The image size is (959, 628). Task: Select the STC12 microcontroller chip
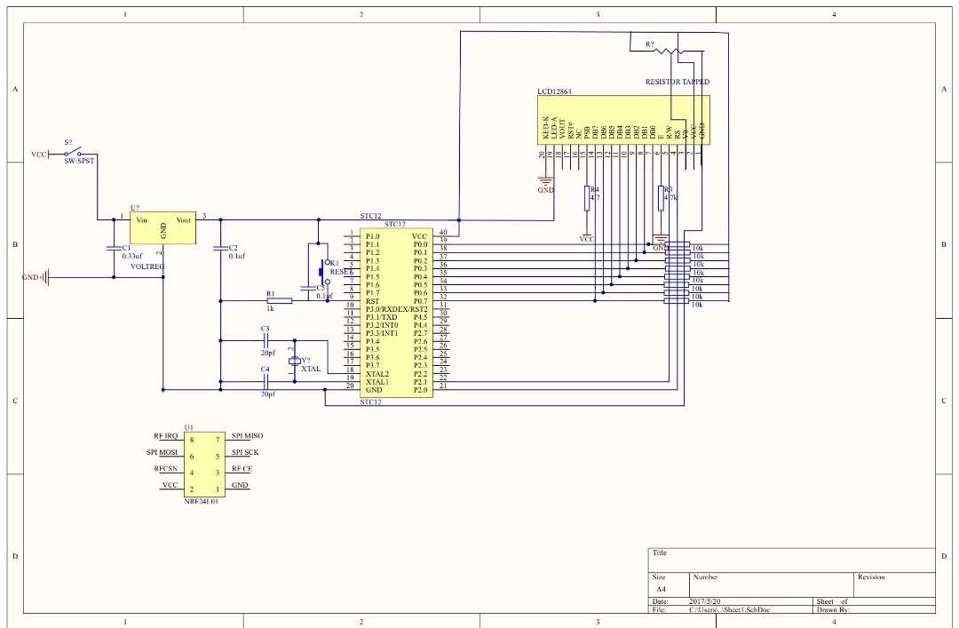[396, 313]
